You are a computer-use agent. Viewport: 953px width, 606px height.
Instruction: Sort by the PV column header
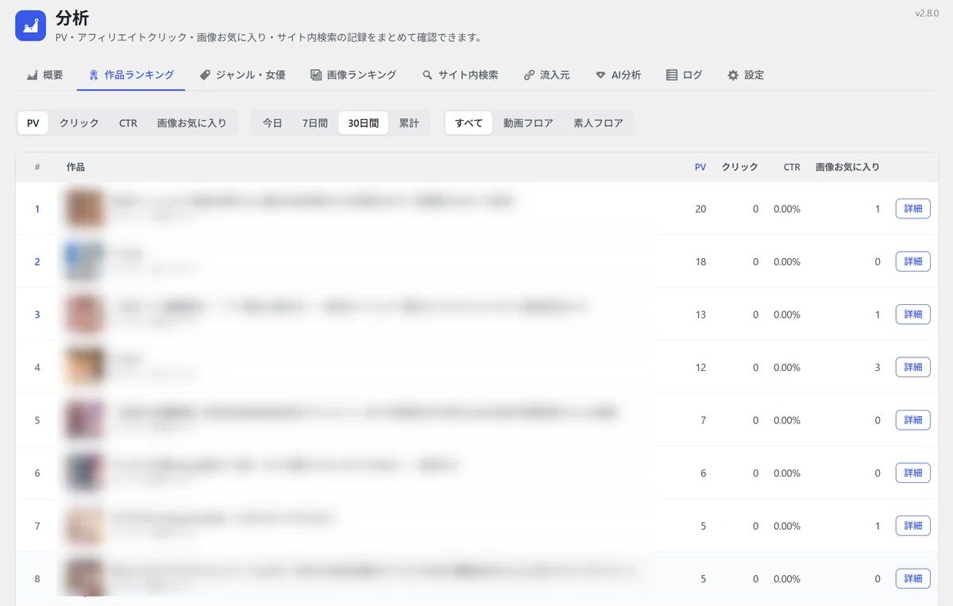tap(700, 167)
